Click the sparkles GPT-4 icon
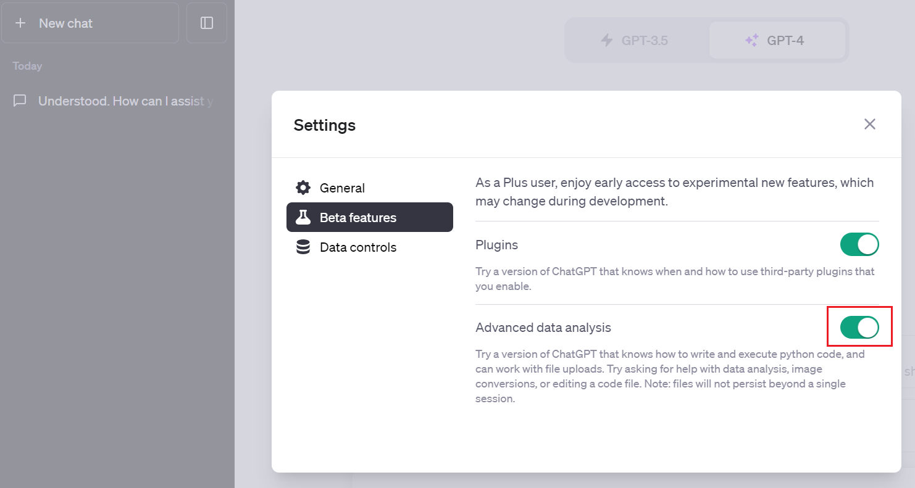Viewport: 915px width, 488px height. pos(751,41)
